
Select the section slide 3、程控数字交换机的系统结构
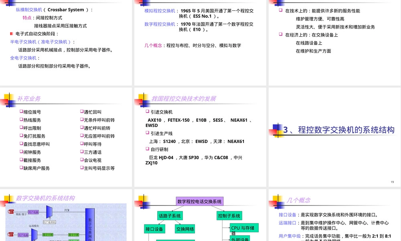334,137
